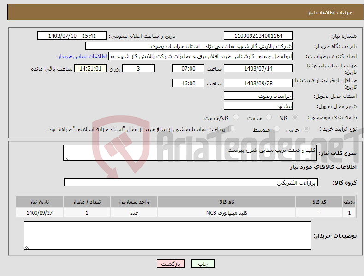Click the بازگشت (back) button
Viewport: 364px width, 276px height.
point(171,264)
